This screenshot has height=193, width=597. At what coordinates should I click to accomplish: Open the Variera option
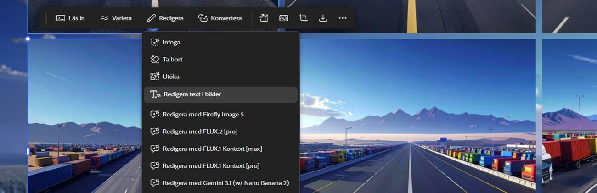tap(116, 18)
